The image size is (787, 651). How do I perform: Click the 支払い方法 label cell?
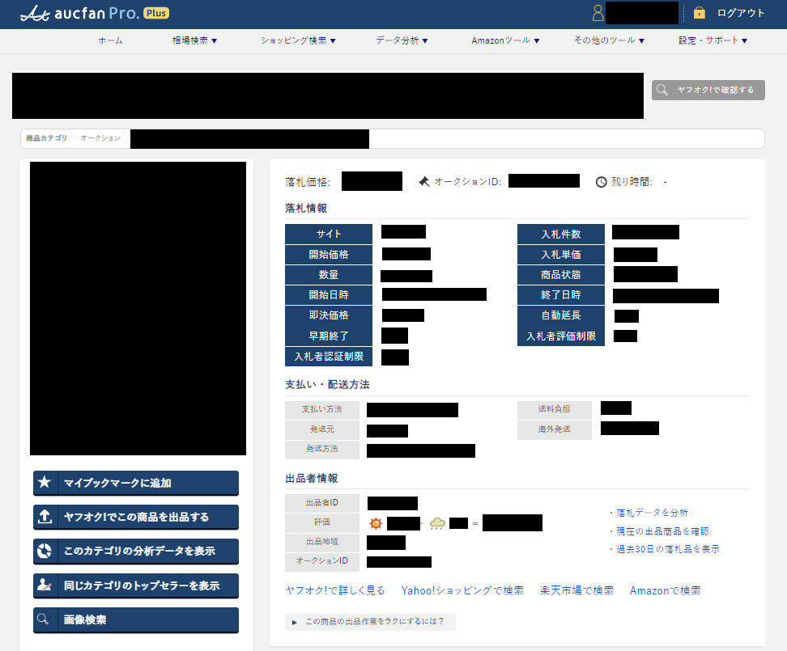(x=322, y=409)
